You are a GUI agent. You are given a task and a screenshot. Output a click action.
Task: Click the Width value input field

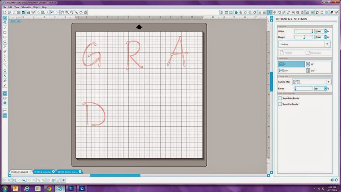[x=319, y=31]
